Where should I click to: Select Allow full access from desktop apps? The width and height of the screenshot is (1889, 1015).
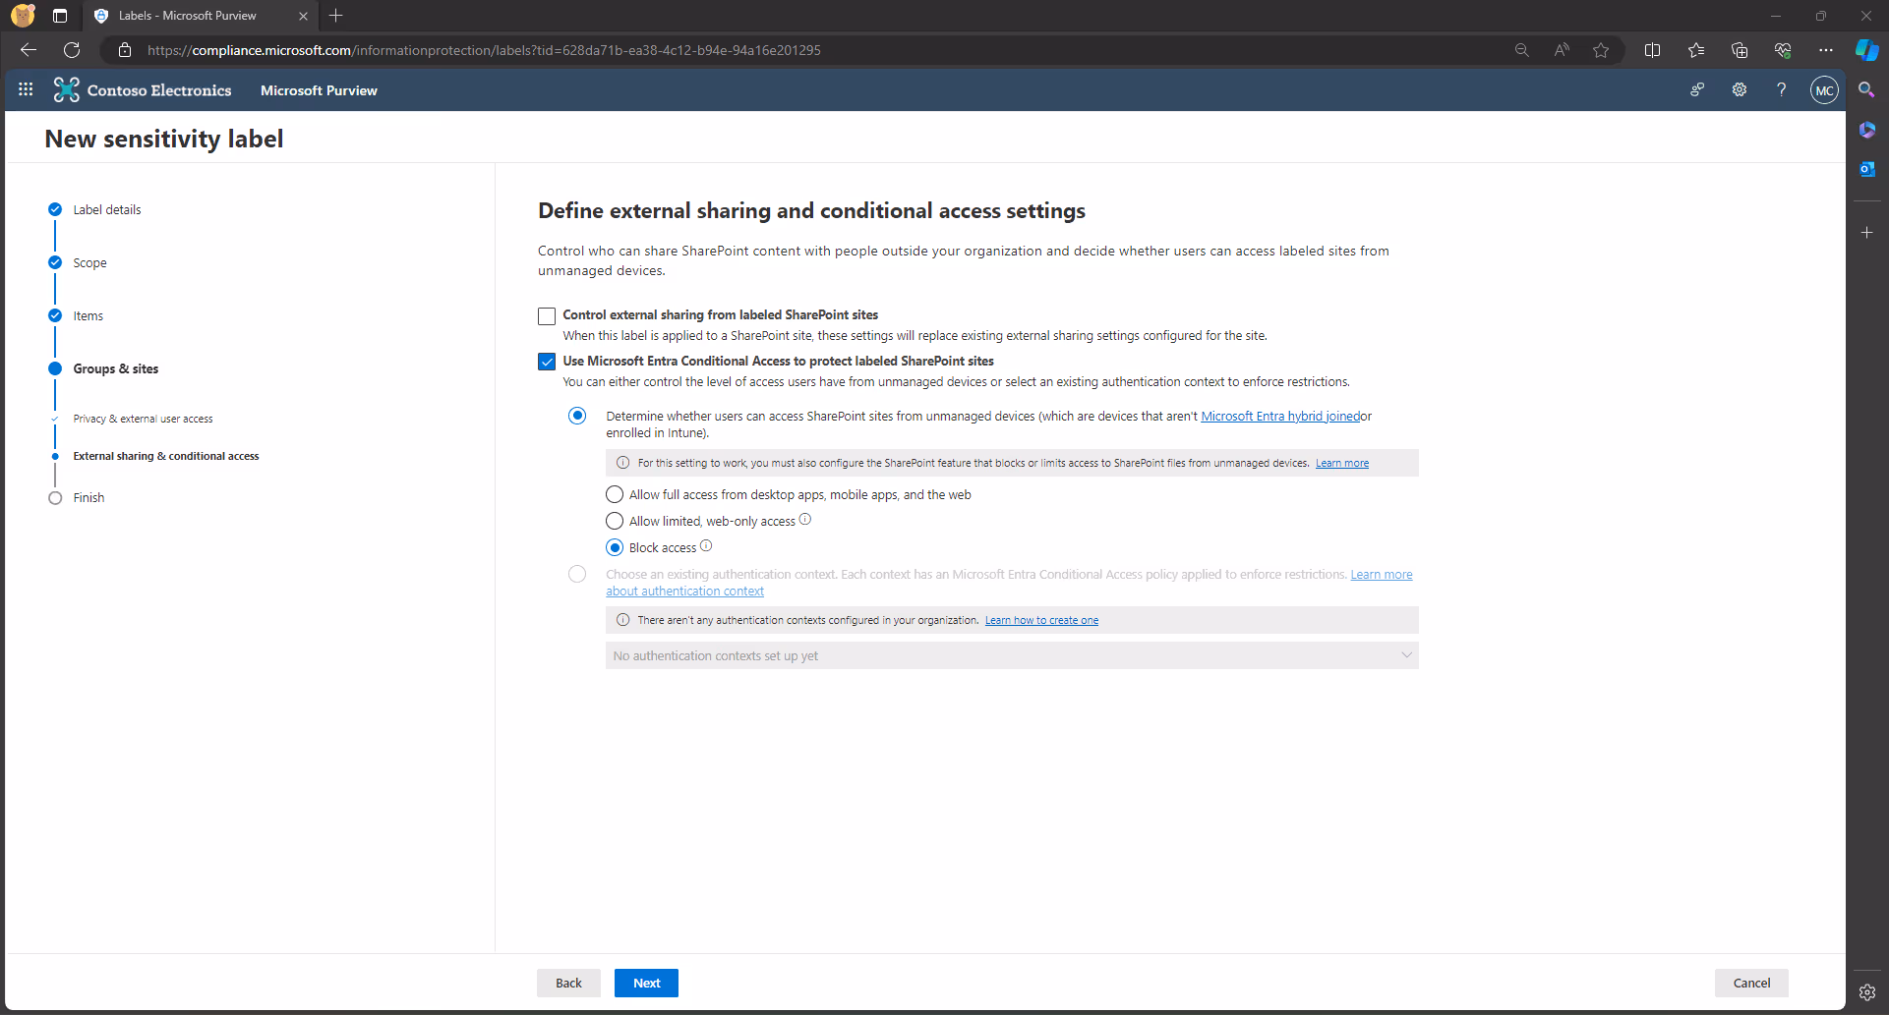click(615, 494)
